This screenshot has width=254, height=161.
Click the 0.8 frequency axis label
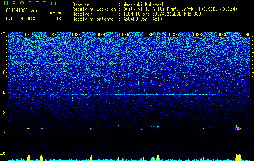(x=3, y=113)
